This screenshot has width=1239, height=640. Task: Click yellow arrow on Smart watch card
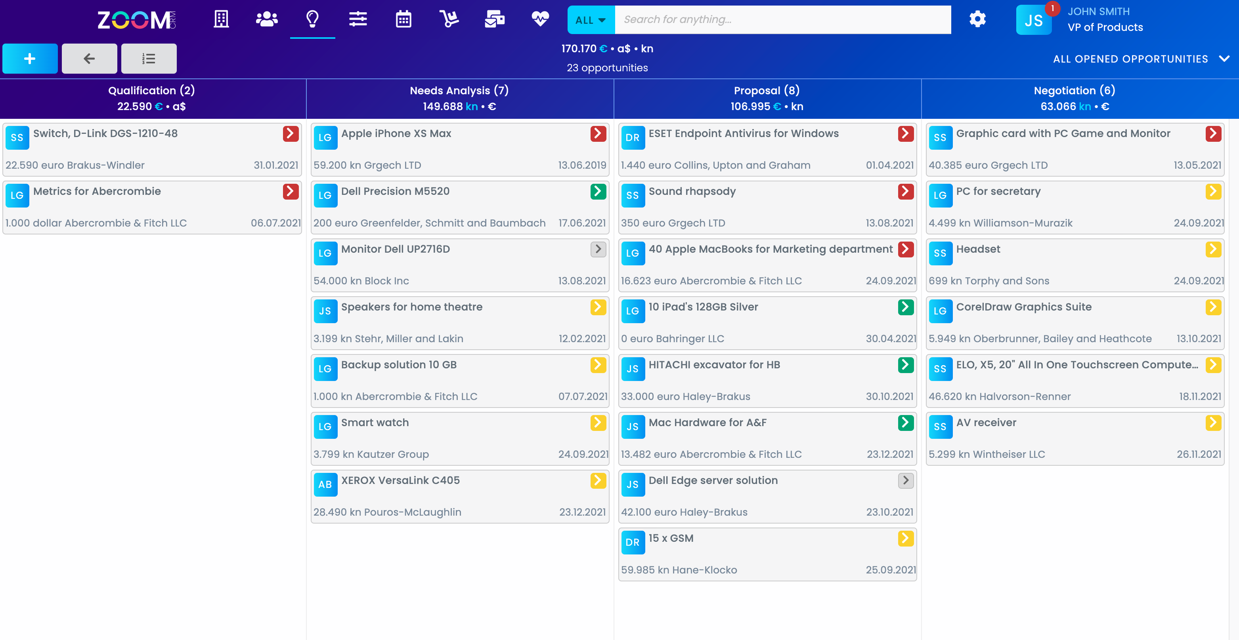click(x=598, y=422)
